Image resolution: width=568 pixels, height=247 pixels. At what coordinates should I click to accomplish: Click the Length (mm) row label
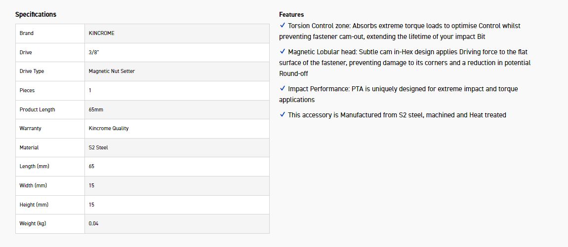[34, 166]
